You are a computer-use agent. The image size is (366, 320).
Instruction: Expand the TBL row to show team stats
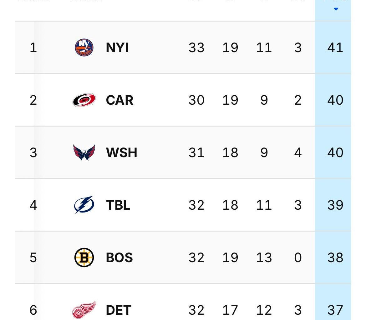(188, 205)
